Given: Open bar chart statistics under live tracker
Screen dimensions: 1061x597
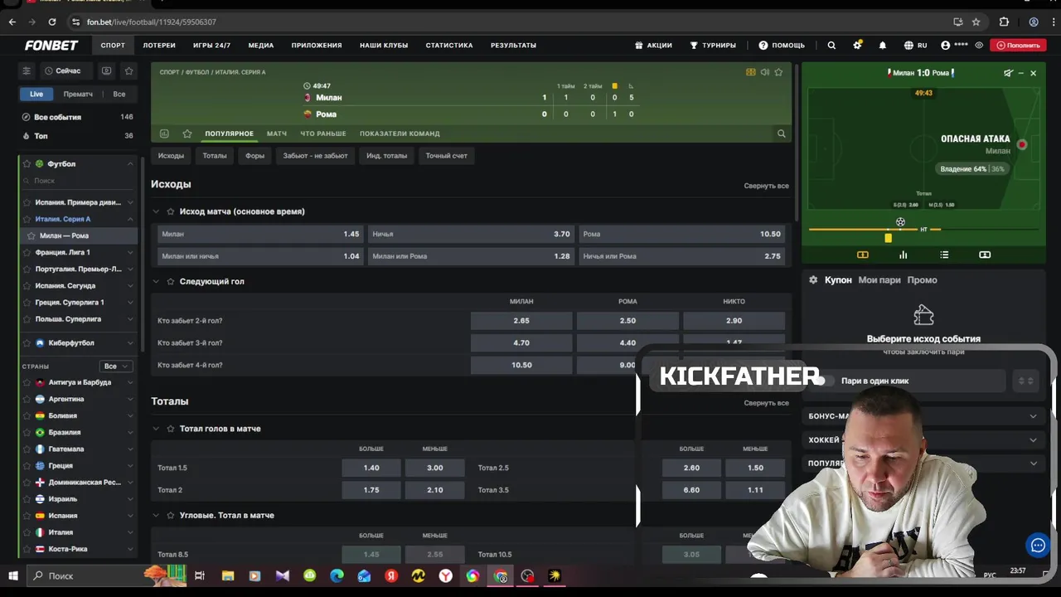Looking at the screenshot, I should point(903,255).
